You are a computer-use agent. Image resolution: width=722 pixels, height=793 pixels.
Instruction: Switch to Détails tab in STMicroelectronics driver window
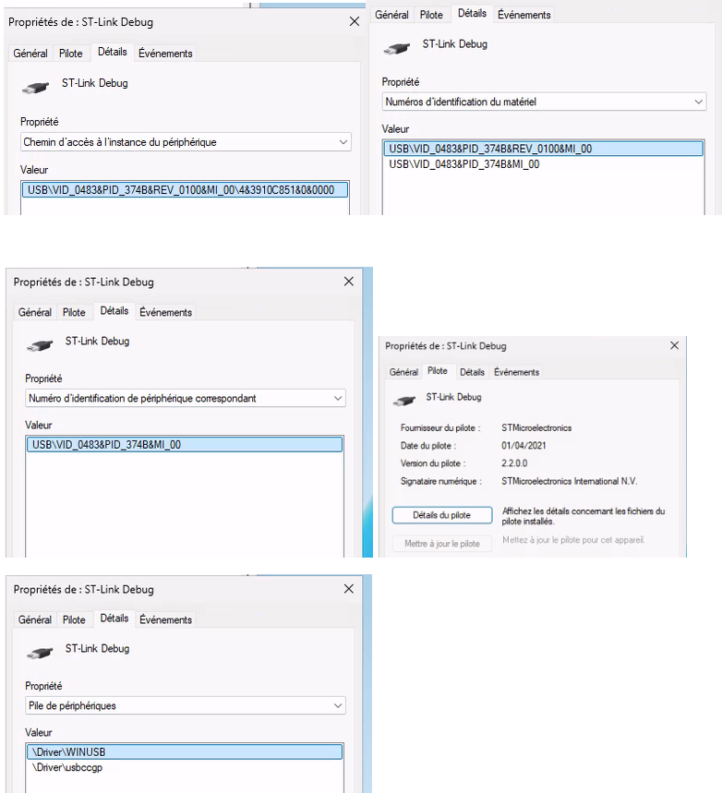[472, 372]
